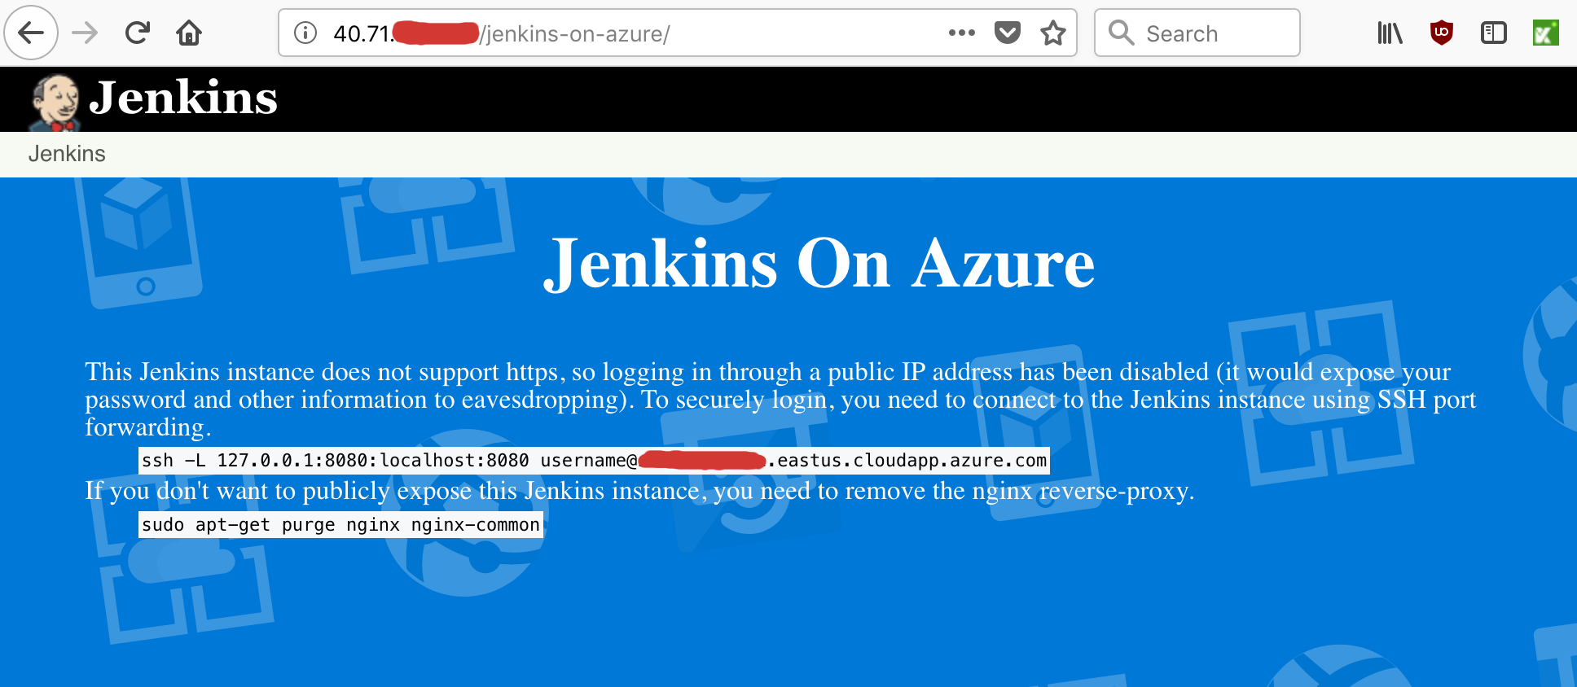This screenshot has width=1577, height=687.
Task: Open the browser home page
Action: pos(189,33)
